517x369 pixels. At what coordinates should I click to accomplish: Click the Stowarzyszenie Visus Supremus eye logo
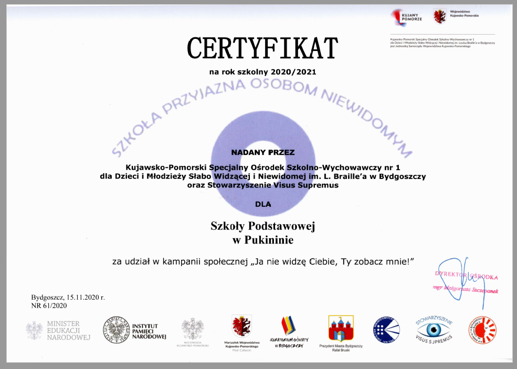(433, 330)
